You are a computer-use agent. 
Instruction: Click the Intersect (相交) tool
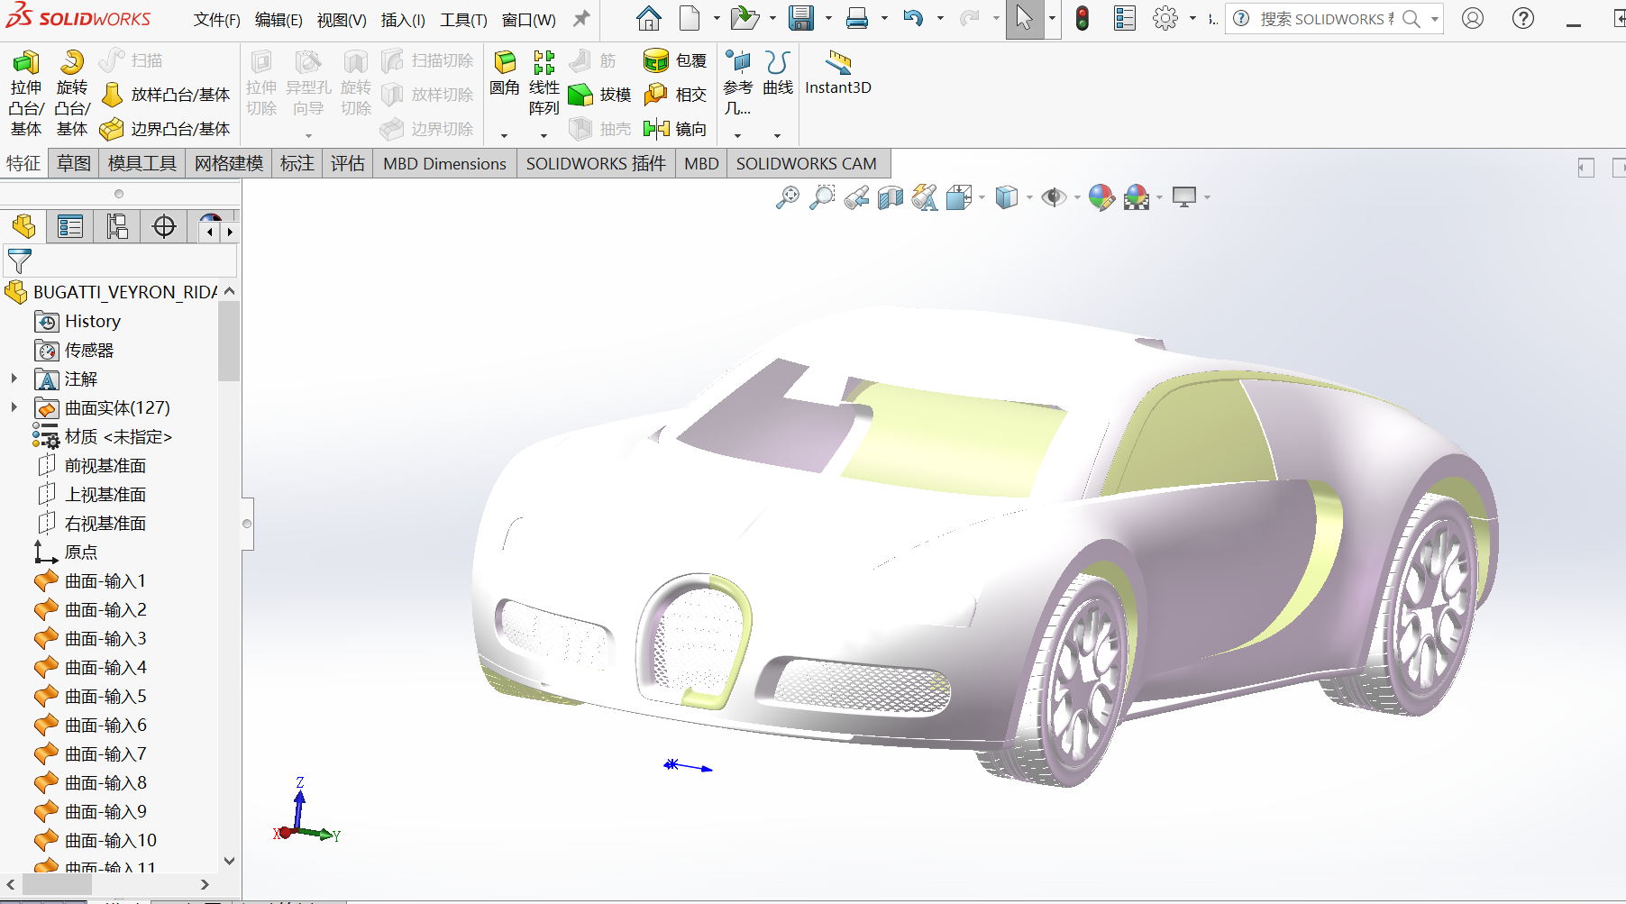coord(675,95)
